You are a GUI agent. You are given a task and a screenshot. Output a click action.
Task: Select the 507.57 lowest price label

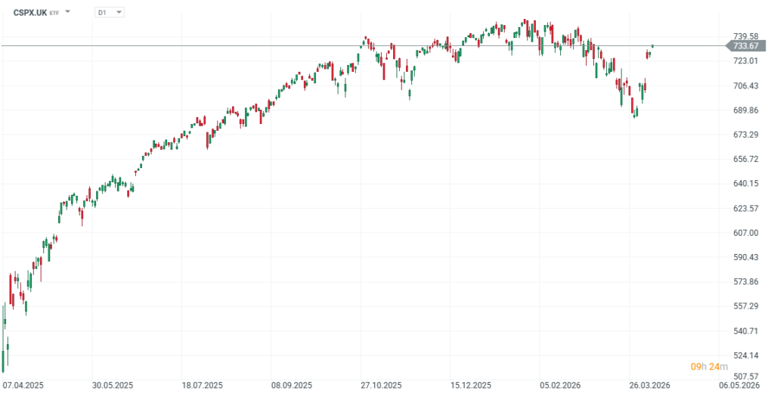745,376
